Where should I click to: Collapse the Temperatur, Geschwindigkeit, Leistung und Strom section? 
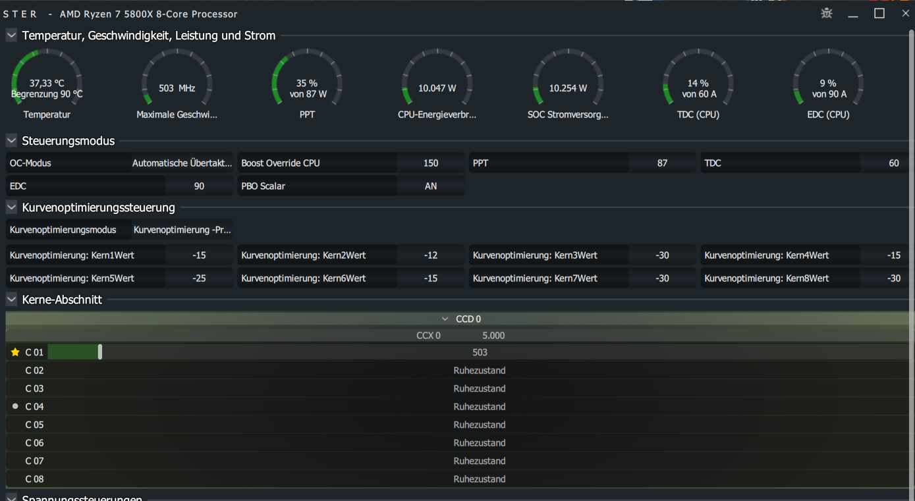tap(11, 36)
